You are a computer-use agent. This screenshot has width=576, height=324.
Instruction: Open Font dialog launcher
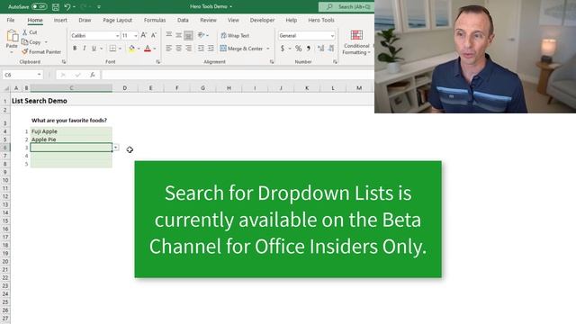point(158,62)
